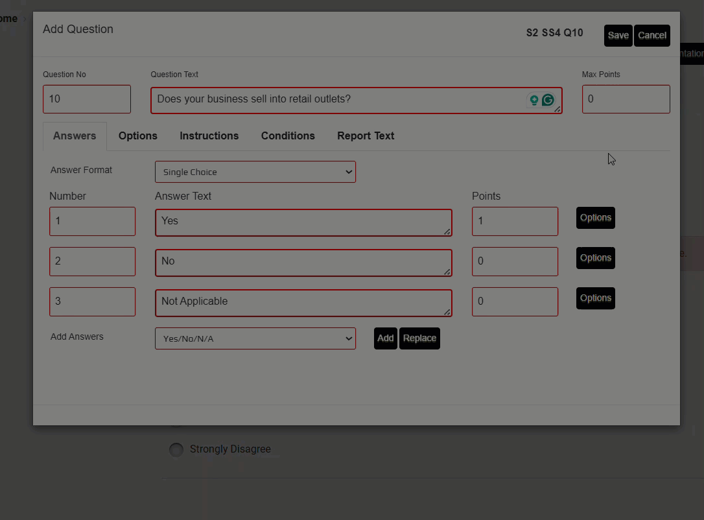
Task: Show the Report Text tab
Action: pyautogui.click(x=366, y=136)
